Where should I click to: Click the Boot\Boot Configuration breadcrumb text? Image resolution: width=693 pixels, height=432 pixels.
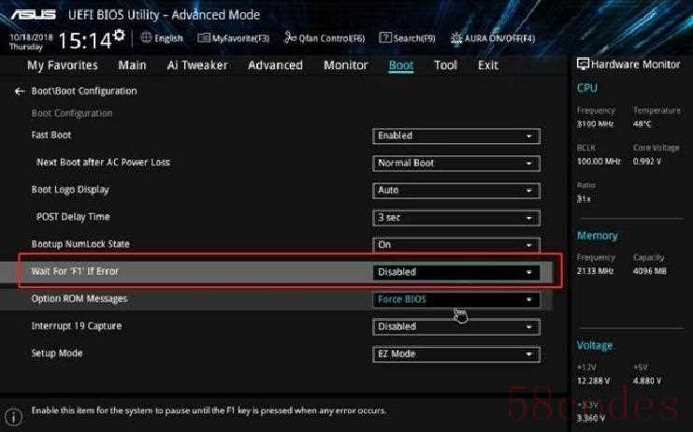point(84,91)
